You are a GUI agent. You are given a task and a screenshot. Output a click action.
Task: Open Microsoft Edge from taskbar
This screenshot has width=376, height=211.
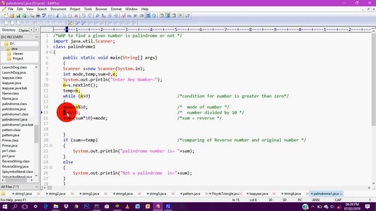tap(46, 206)
